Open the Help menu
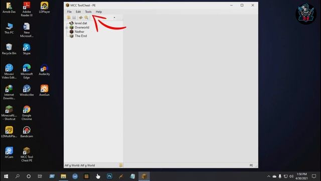 point(99,12)
